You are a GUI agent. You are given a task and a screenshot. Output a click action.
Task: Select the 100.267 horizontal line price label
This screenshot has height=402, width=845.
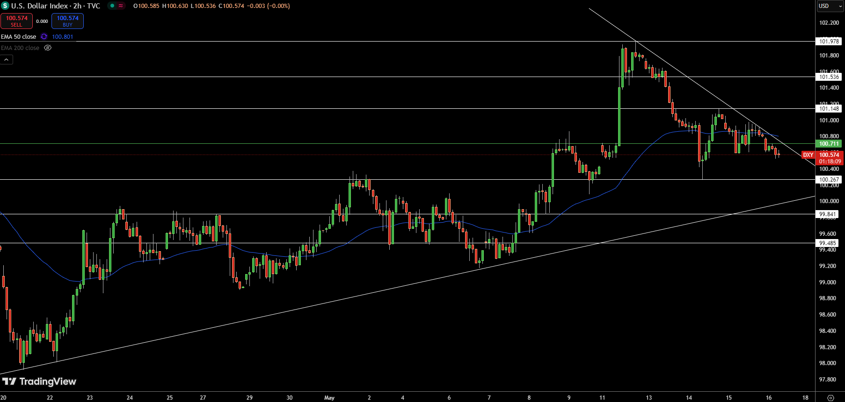[829, 180]
